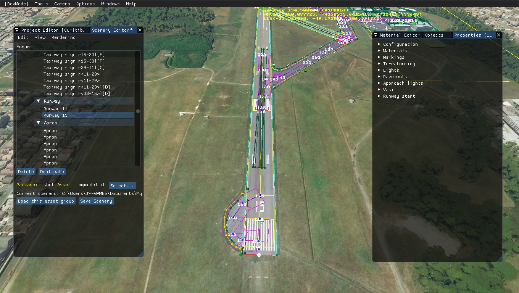Close the Scenery Editor window
519x293 pixels.
pos(140,30)
